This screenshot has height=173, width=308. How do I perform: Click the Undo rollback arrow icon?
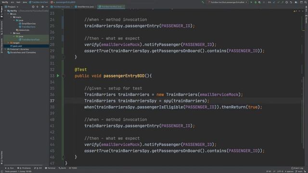pyautogui.click(x=291, y=2)
